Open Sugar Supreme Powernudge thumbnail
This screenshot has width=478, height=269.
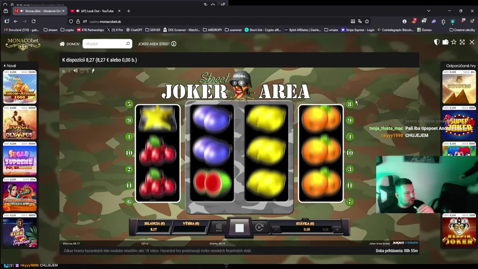20,158
